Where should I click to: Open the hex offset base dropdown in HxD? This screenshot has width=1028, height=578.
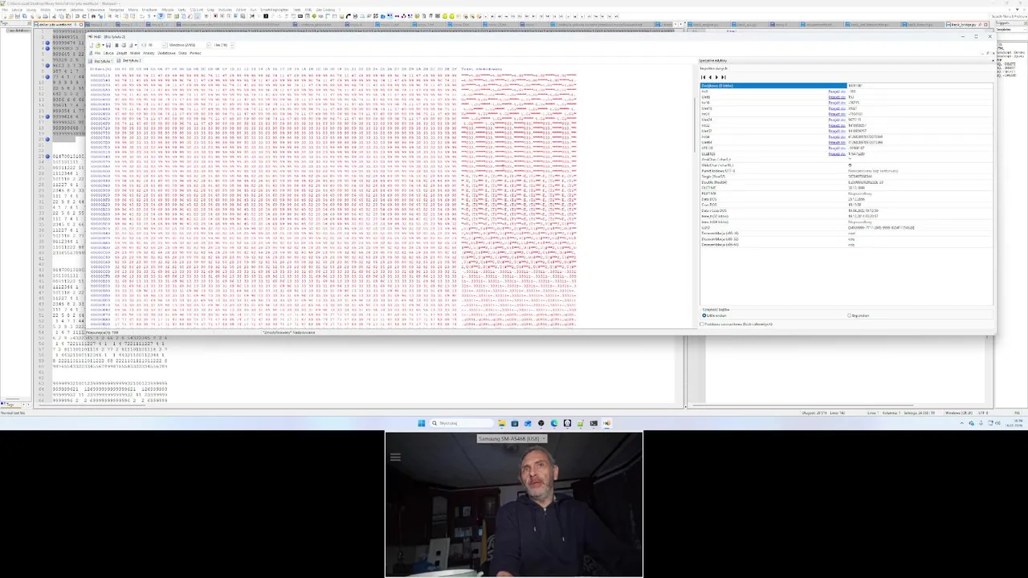pos(223,45)
